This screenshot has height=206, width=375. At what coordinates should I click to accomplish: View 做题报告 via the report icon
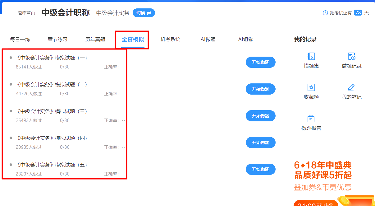coord(311,118)
